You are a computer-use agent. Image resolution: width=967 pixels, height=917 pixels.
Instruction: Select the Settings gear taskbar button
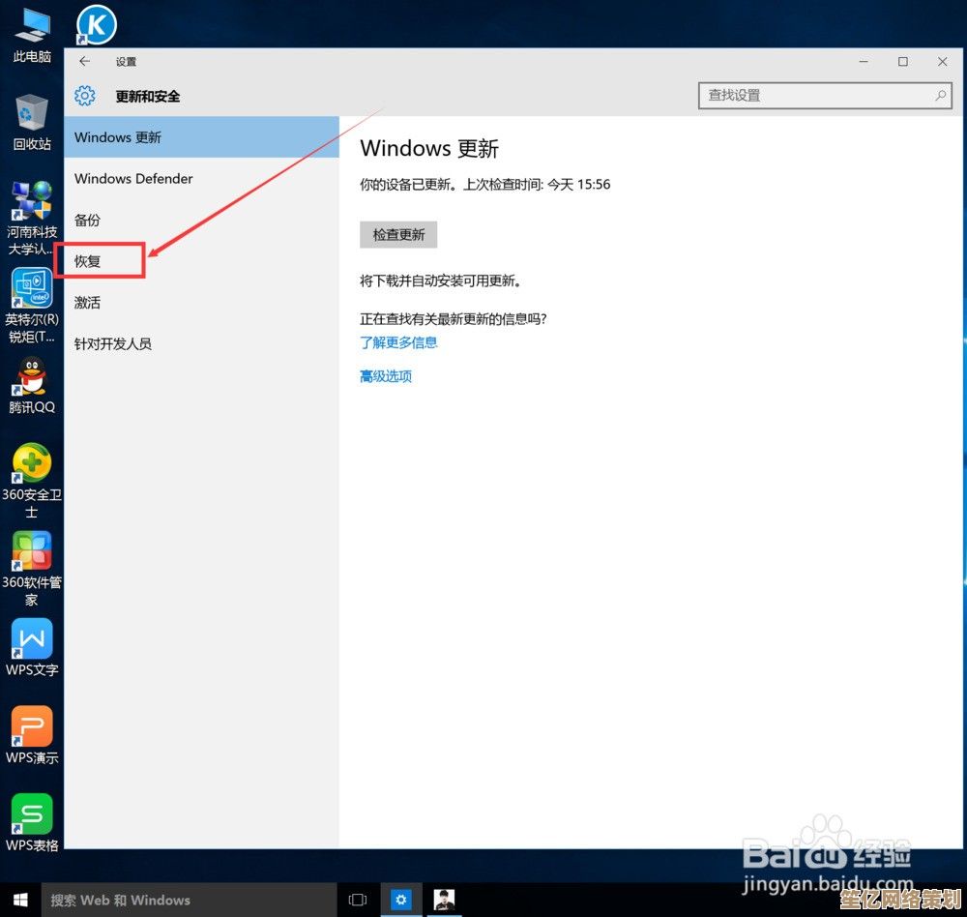(x=401, y=900)
